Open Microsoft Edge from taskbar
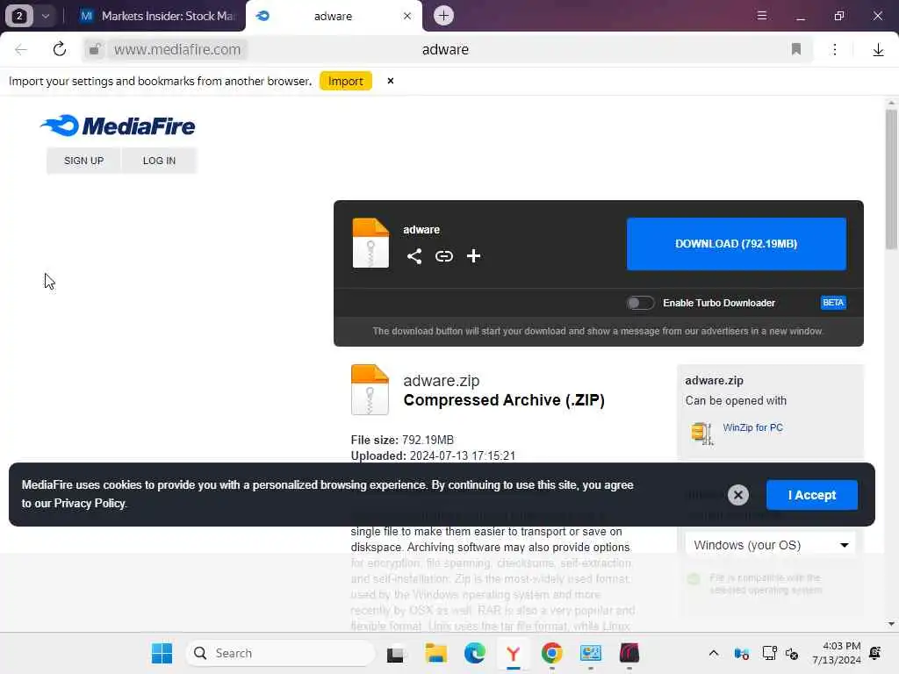 (x=475, y=653)
